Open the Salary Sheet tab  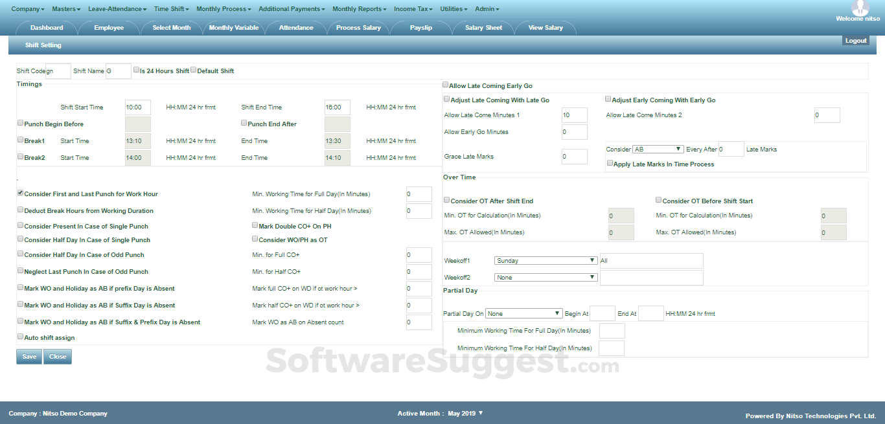[x=483, y=27]
